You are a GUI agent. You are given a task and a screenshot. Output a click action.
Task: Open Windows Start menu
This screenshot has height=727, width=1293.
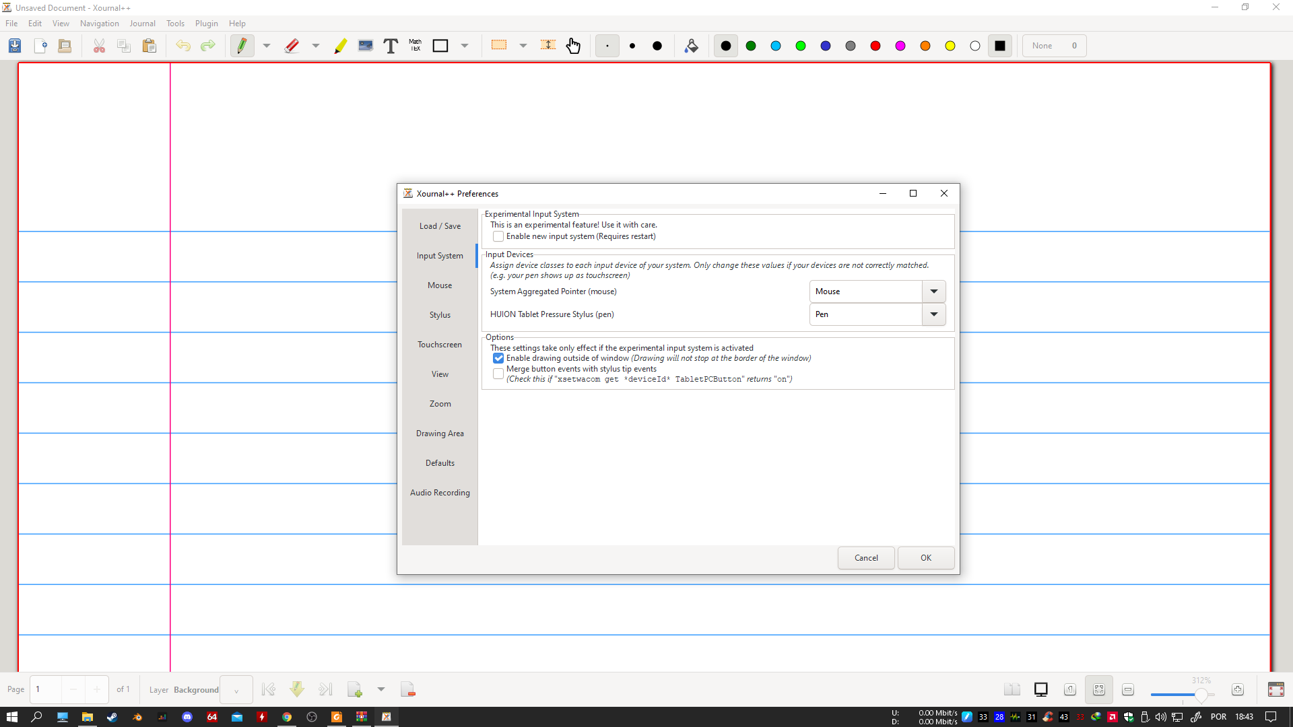coord(11,717)
